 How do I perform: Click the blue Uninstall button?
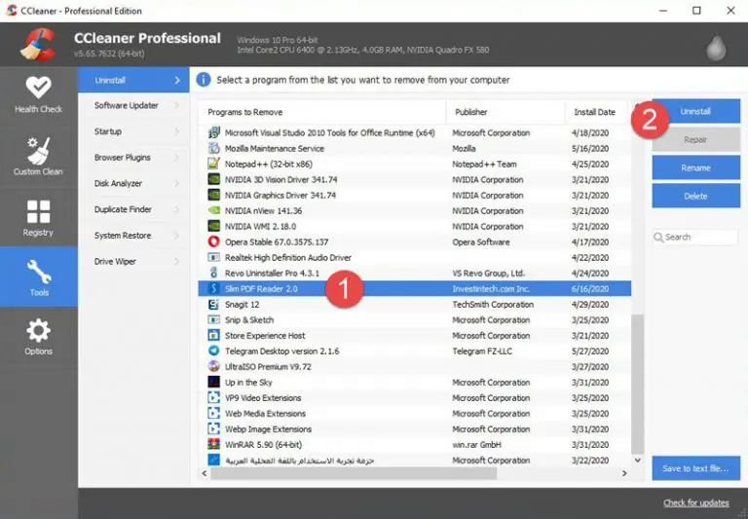[x=696, y=111]
